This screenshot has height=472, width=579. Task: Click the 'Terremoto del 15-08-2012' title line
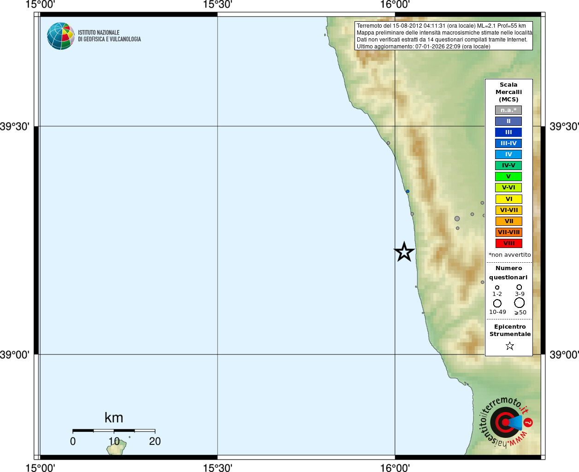tap(441, 26)
